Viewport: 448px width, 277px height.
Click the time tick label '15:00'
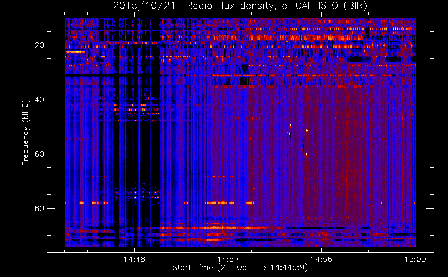point(415,260)
